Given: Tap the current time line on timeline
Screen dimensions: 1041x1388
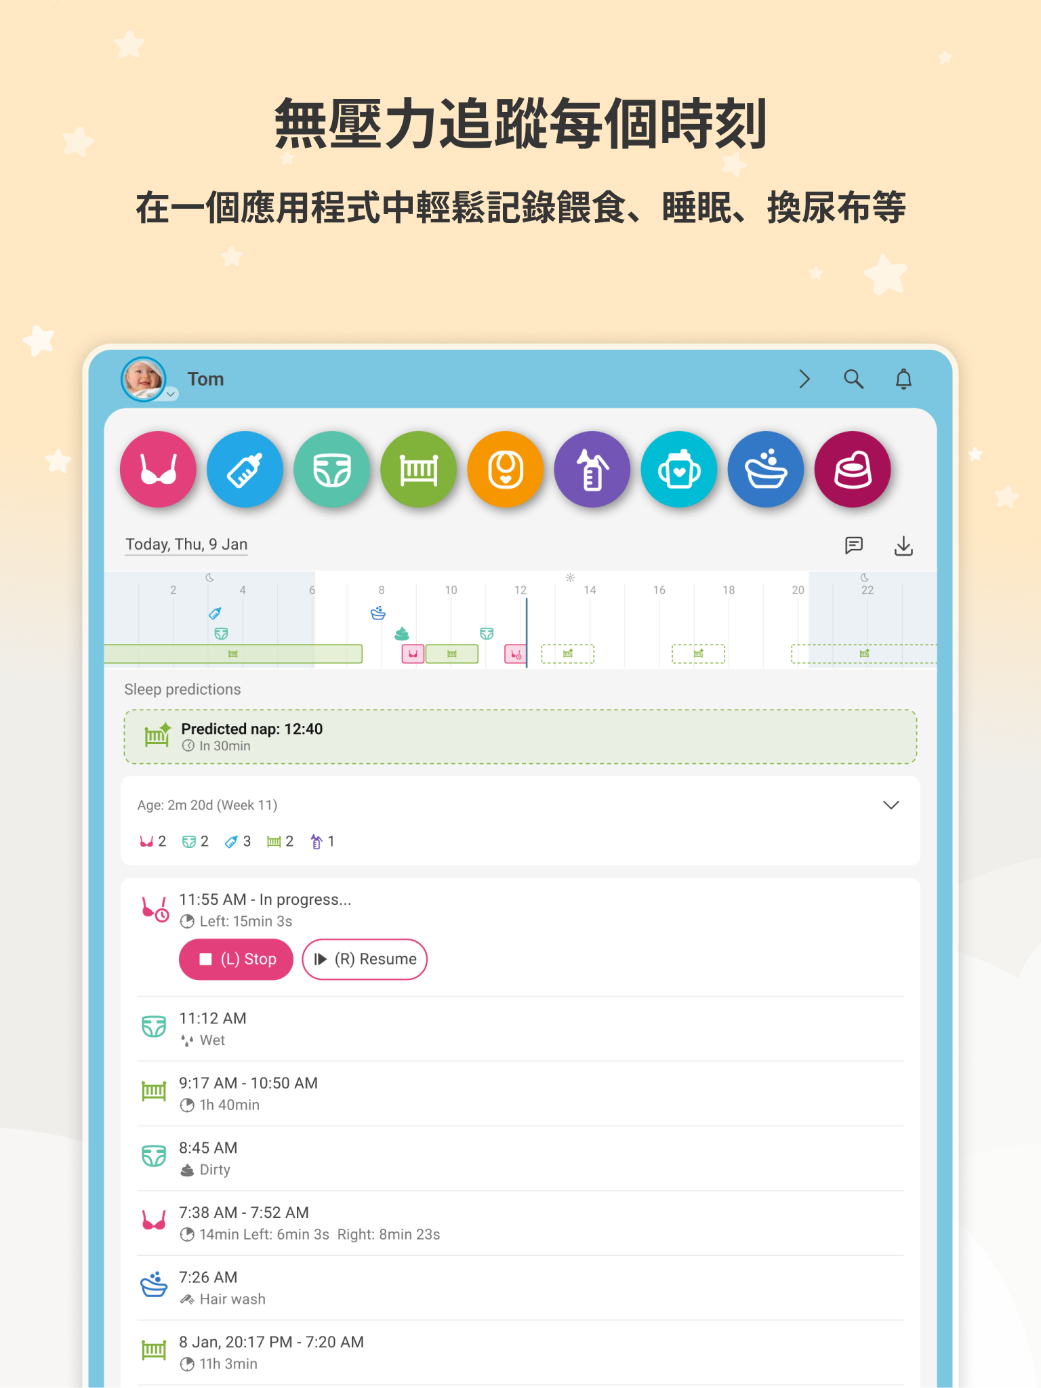Looking at the screenshot, I should [527, 632].
